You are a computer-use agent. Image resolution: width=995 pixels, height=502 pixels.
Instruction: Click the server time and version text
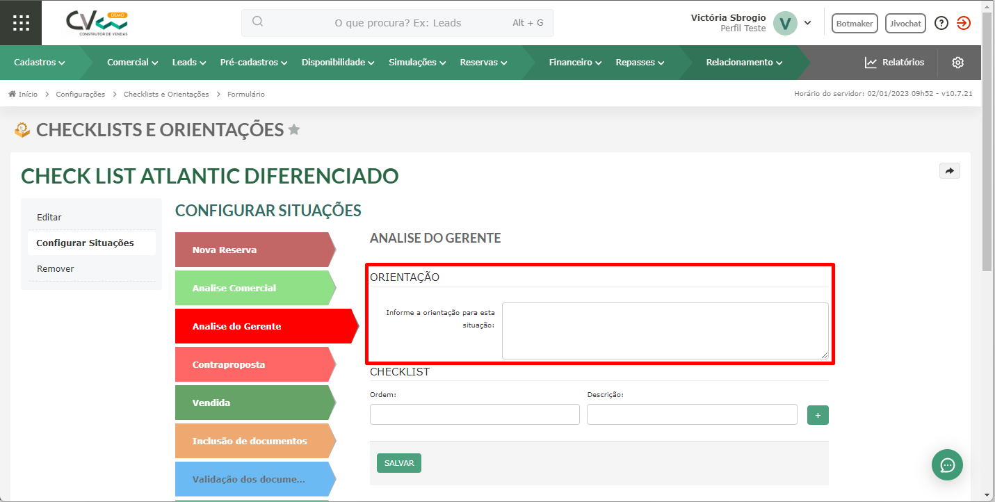pyautogui.click(x=883, y=94)
